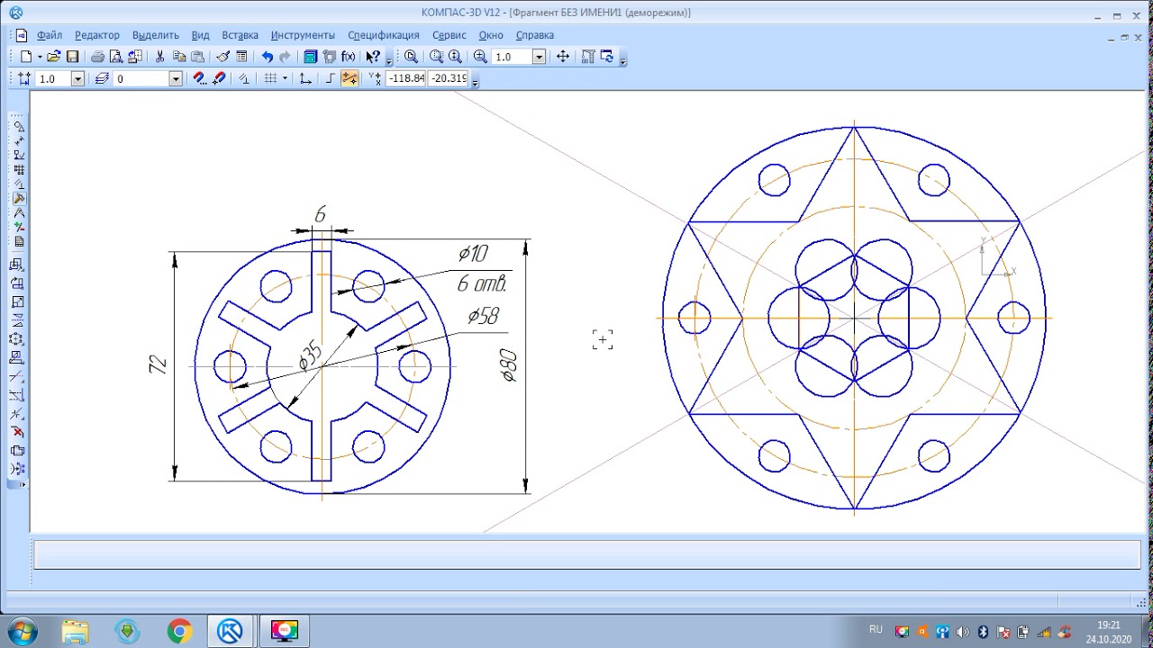The image size is (1153, 648).
Task: Open the f(x) variables panel
Action: click(x=348, y=57)
